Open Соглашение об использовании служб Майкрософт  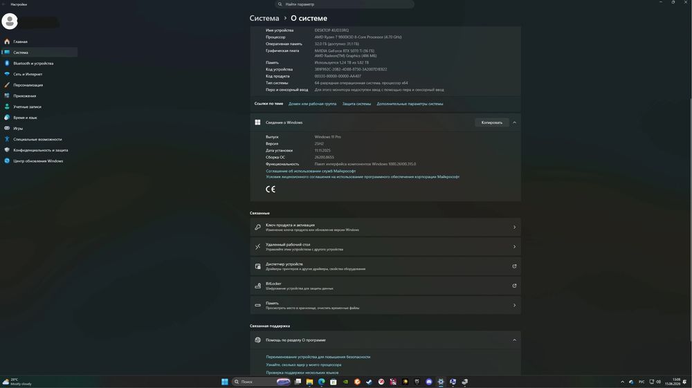click(311, 171)
